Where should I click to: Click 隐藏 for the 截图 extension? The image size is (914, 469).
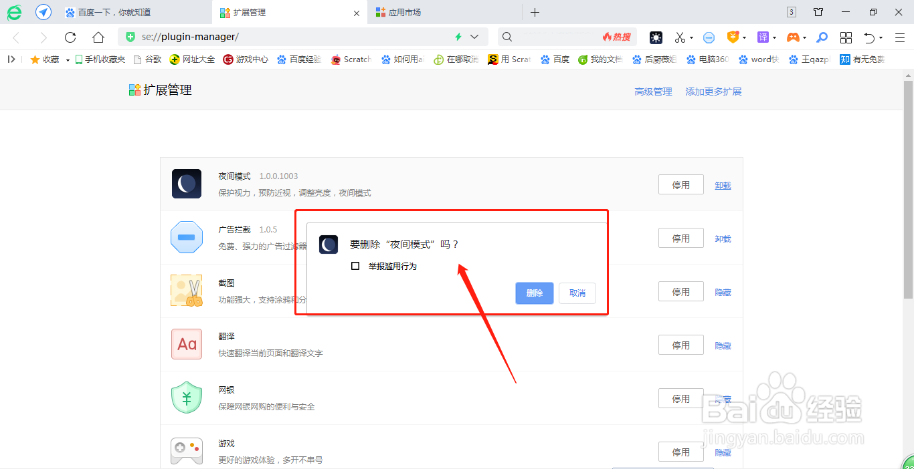[723, 293]
